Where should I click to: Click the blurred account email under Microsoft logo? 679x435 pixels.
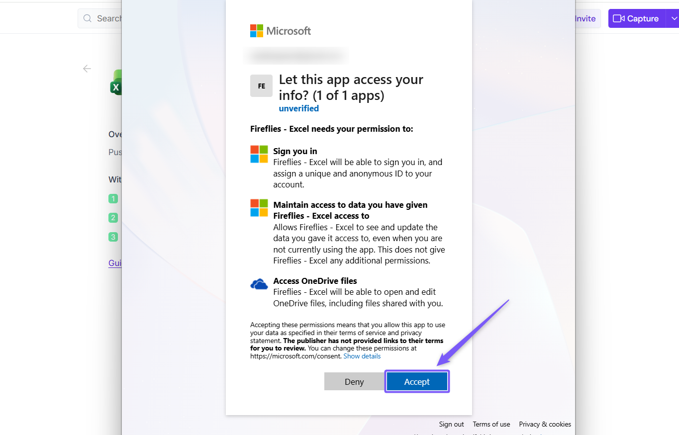[296, 56]
